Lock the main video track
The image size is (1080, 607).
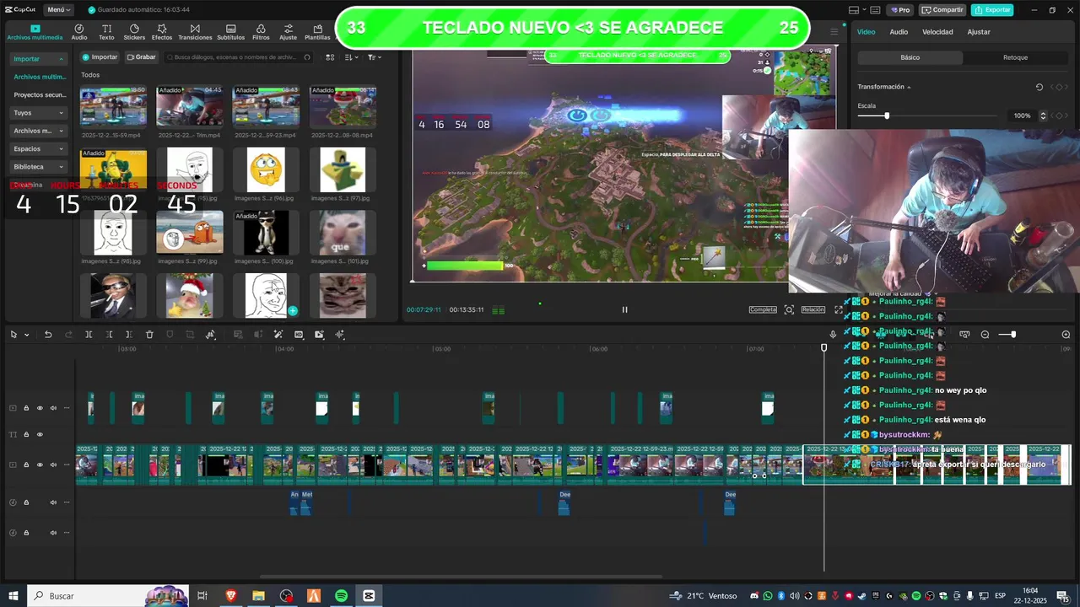[x=26, y=465]
